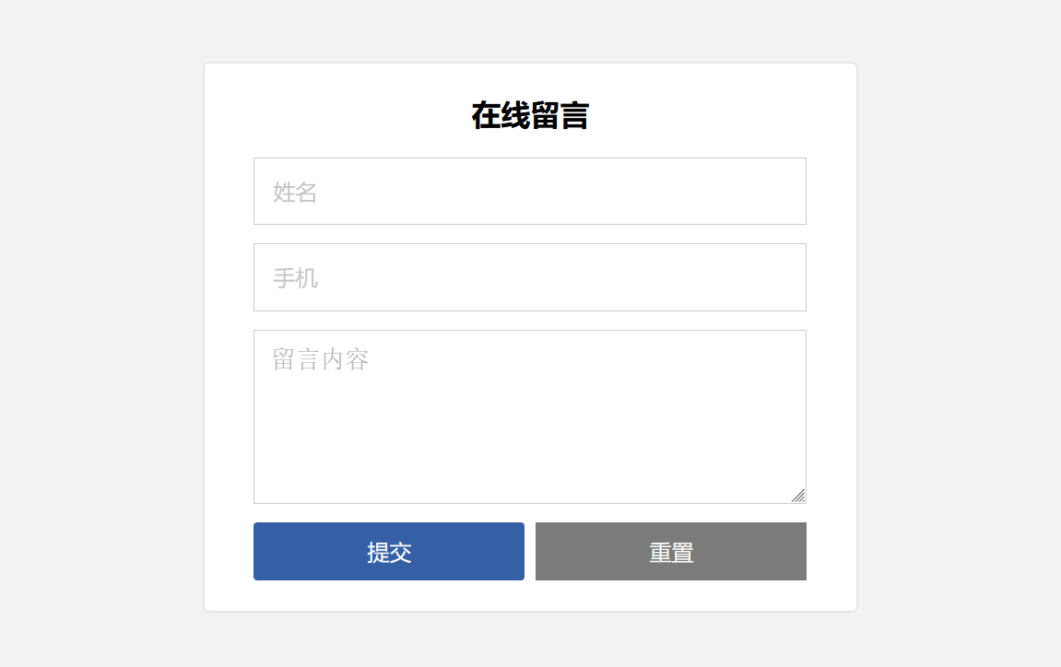Click the middle of the phone text box
1061x667 pixels.
pos(530,277)
